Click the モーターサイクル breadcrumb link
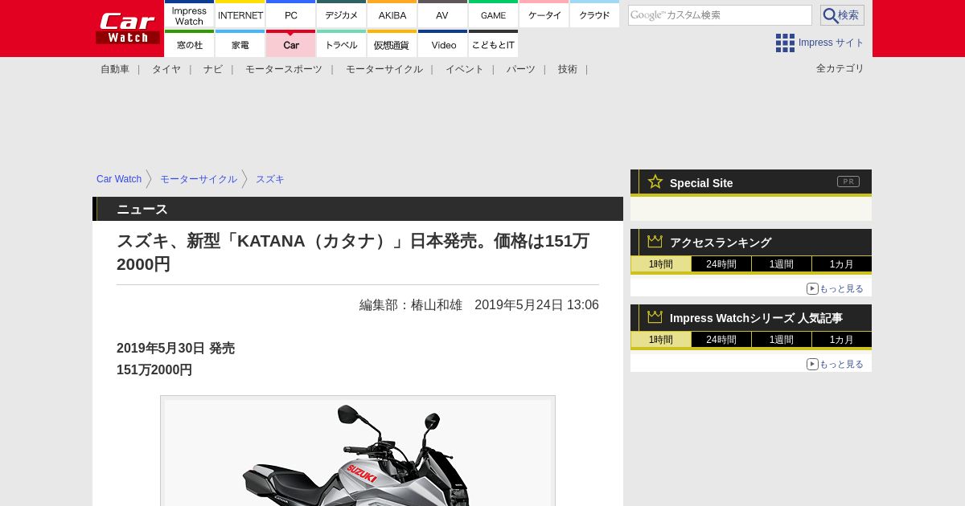This screenshot has width=965, height=506. [199, 179]
